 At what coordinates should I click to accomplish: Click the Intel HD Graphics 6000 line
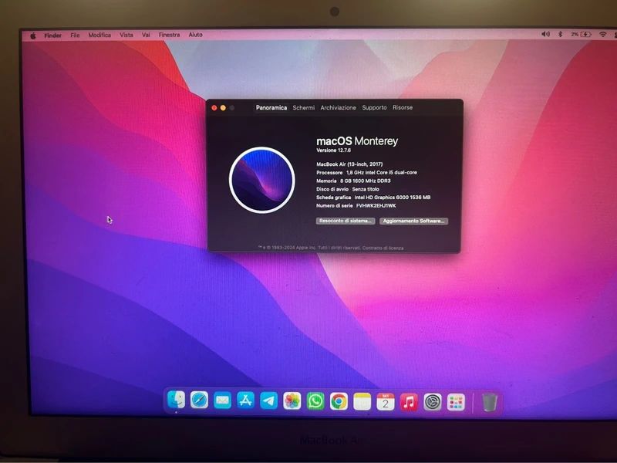(x=373, y=198)
